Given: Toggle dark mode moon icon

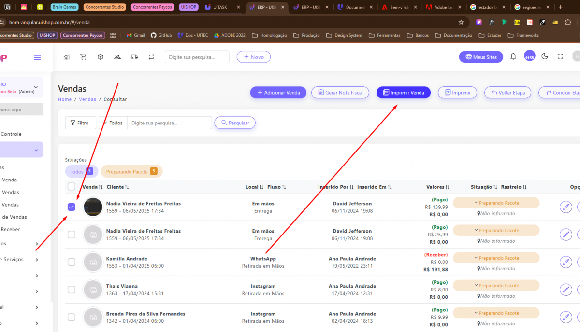Looking at the screenshot, I should click(x=545, y=56).
